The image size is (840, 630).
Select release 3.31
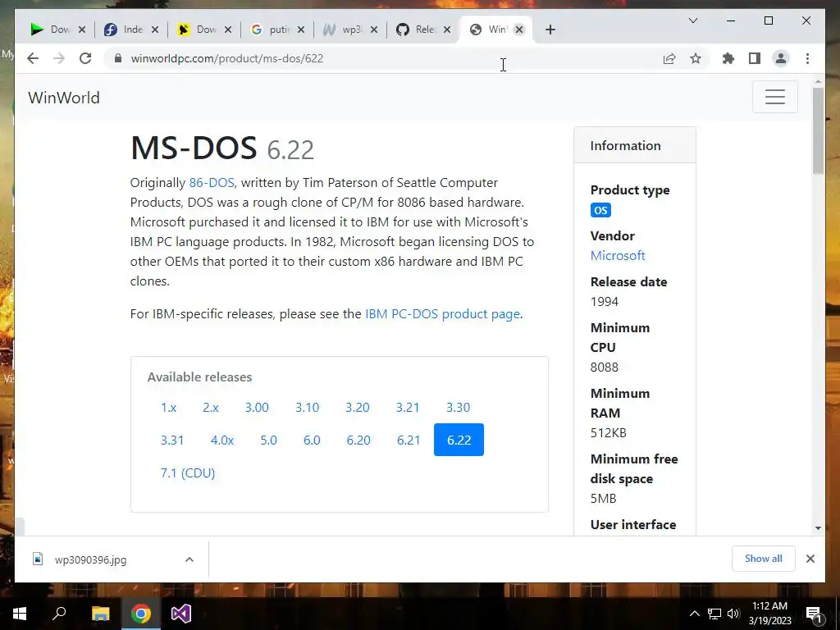[172, 440]
